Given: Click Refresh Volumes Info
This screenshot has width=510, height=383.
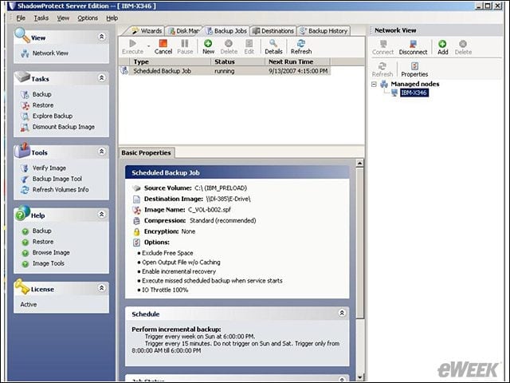Looking at the screenshot, I should [61, 189].
